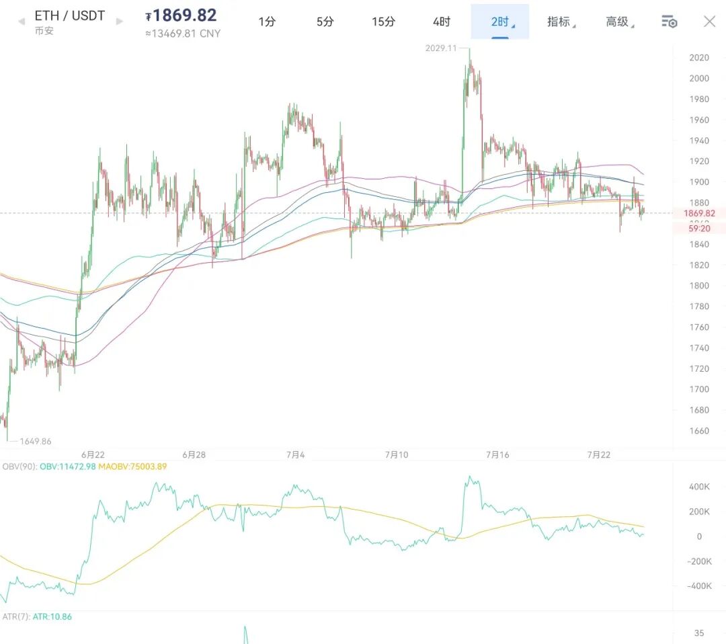Screen dimensions: 726x644
Task: Tap the 币安 exchange label
Action: click(x=44, y=30)
